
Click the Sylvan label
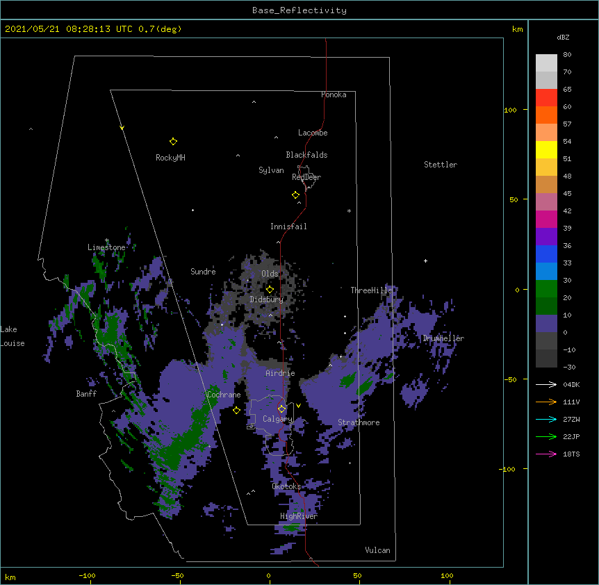(x=271, y=170)
